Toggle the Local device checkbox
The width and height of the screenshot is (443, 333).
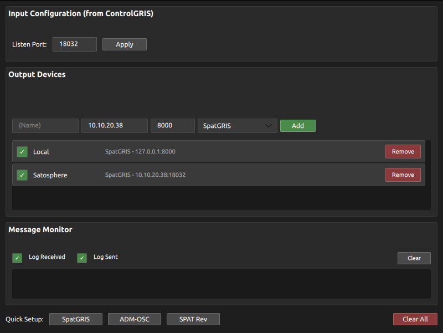[22, 152]
